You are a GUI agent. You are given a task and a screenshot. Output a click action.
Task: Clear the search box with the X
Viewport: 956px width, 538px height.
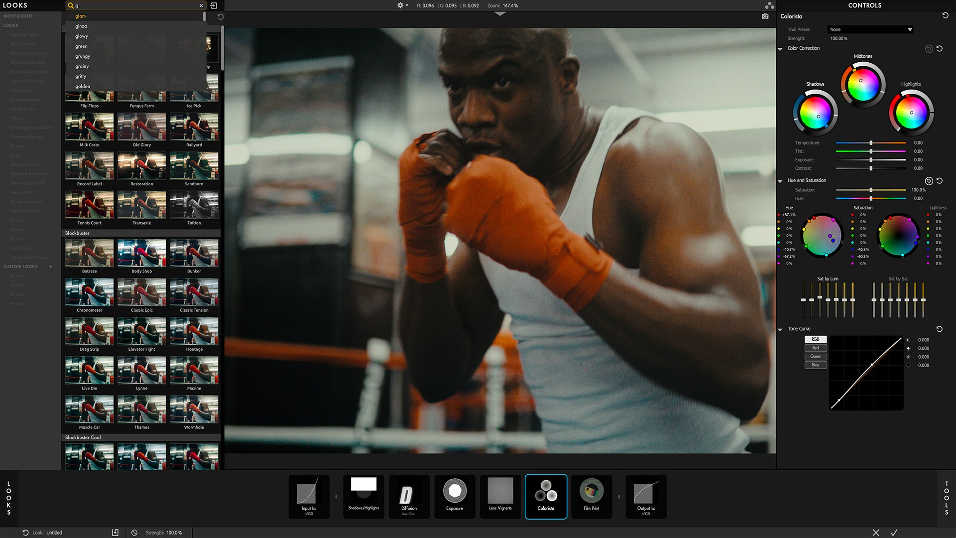[x=201, y=5]
